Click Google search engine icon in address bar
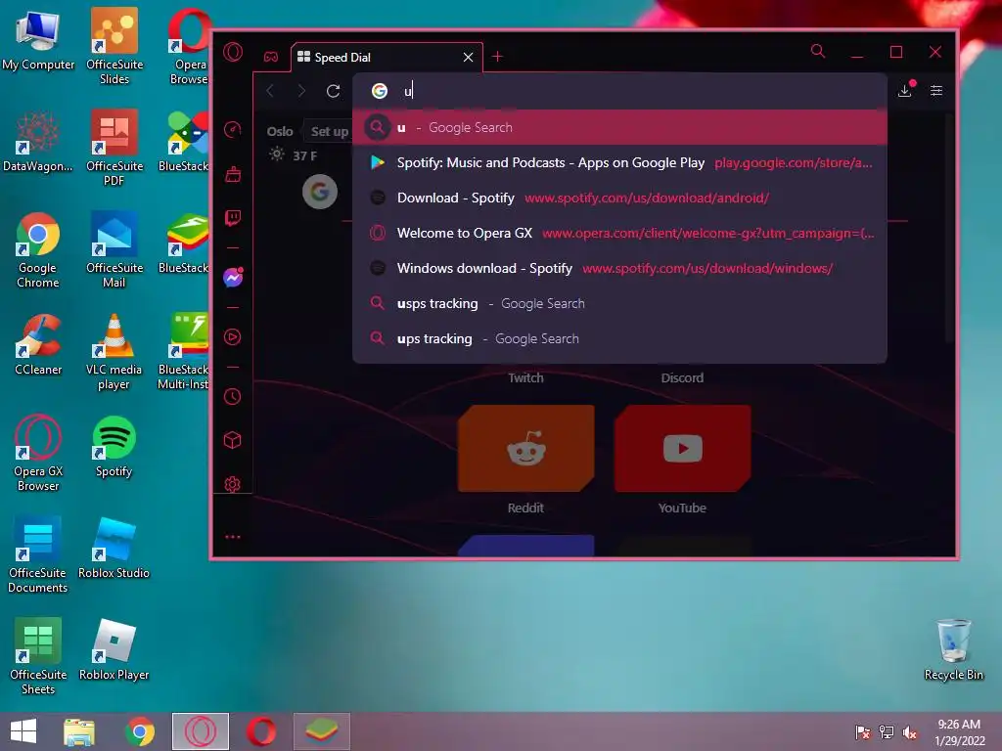 pyautogui.click(x=380, y=91)
